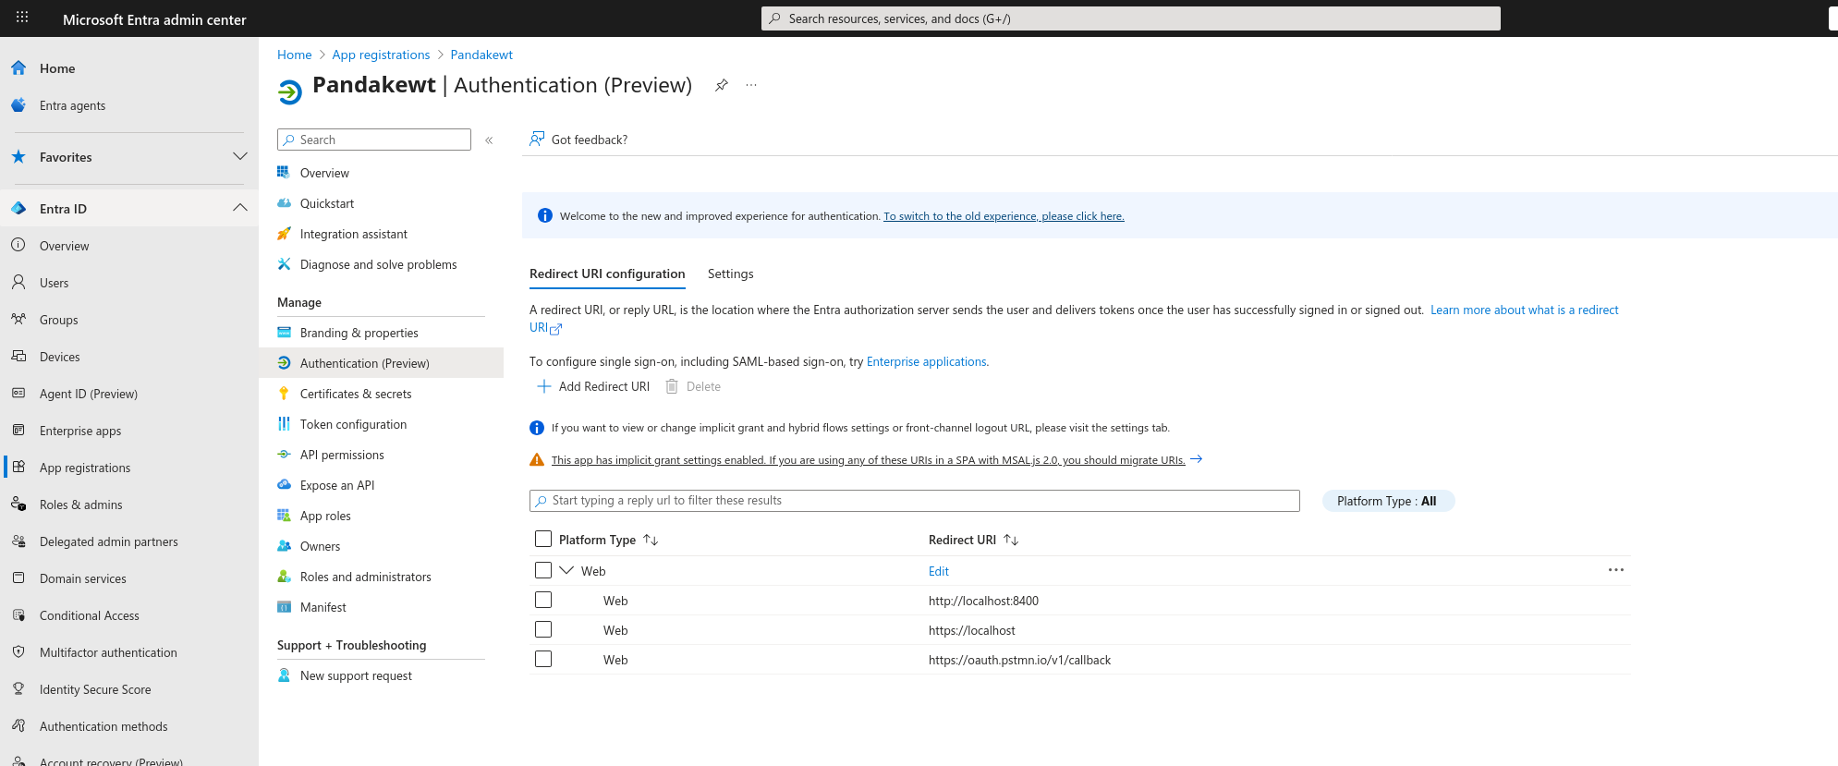Click the reply URL filter input field
1838x766 pixels.
[x=915, y=501]
